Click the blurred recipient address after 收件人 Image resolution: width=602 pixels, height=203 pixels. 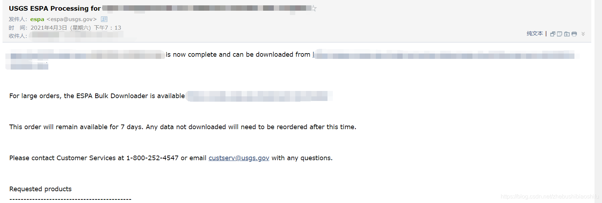[x=75, y=35]
